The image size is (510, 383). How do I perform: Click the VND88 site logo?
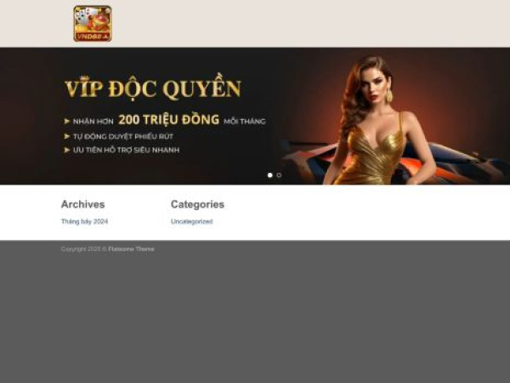coord(93,24)
